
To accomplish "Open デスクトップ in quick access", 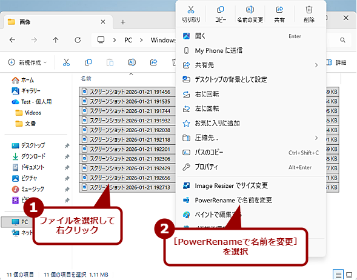I will tap(28, 145).
